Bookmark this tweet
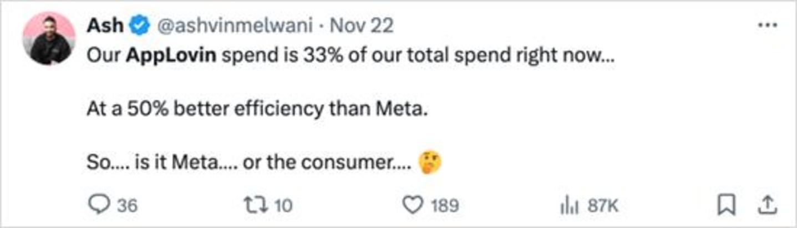Image resolution: width=797 pixels, height=228 pixels. pyautogui.click(x=726, y=206)
